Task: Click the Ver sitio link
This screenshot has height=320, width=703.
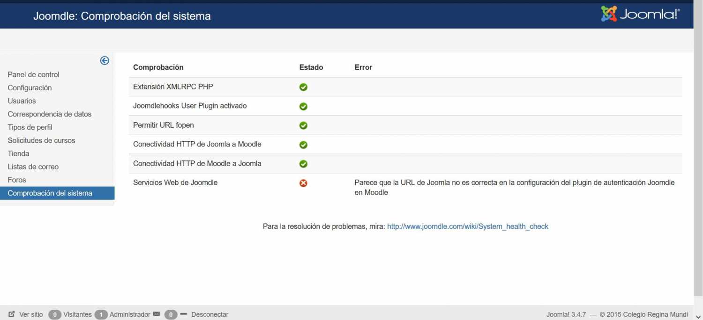Action: pyautogui.click(x=31, y=314)
